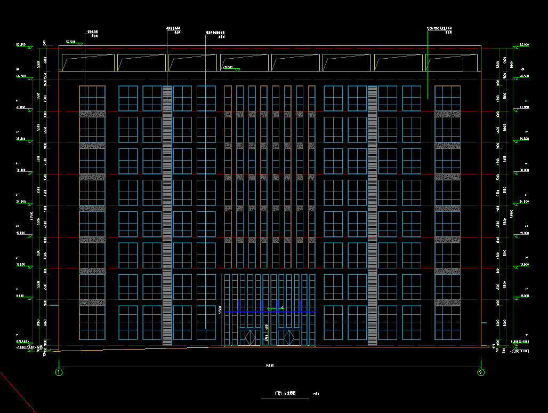The image size is (548, 413).
Task: Select the blue entrance canopy line
Action: [269, 311]
